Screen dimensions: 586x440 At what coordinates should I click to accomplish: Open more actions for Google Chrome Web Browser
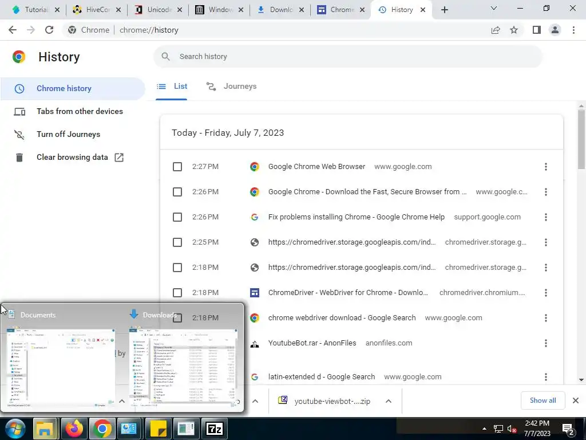tap(545, 167)
